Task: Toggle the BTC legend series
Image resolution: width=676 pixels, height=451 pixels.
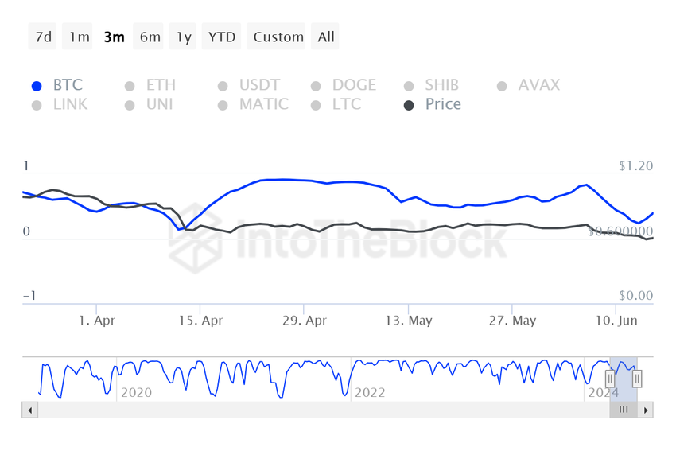Action: [x=57, y=85]
